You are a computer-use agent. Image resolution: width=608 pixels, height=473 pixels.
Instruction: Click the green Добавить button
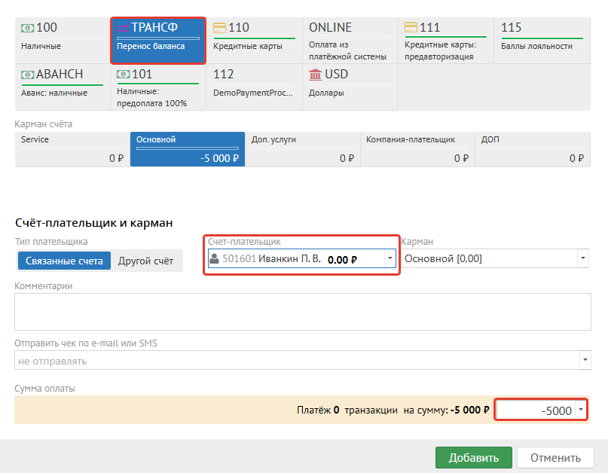point(473,458)
